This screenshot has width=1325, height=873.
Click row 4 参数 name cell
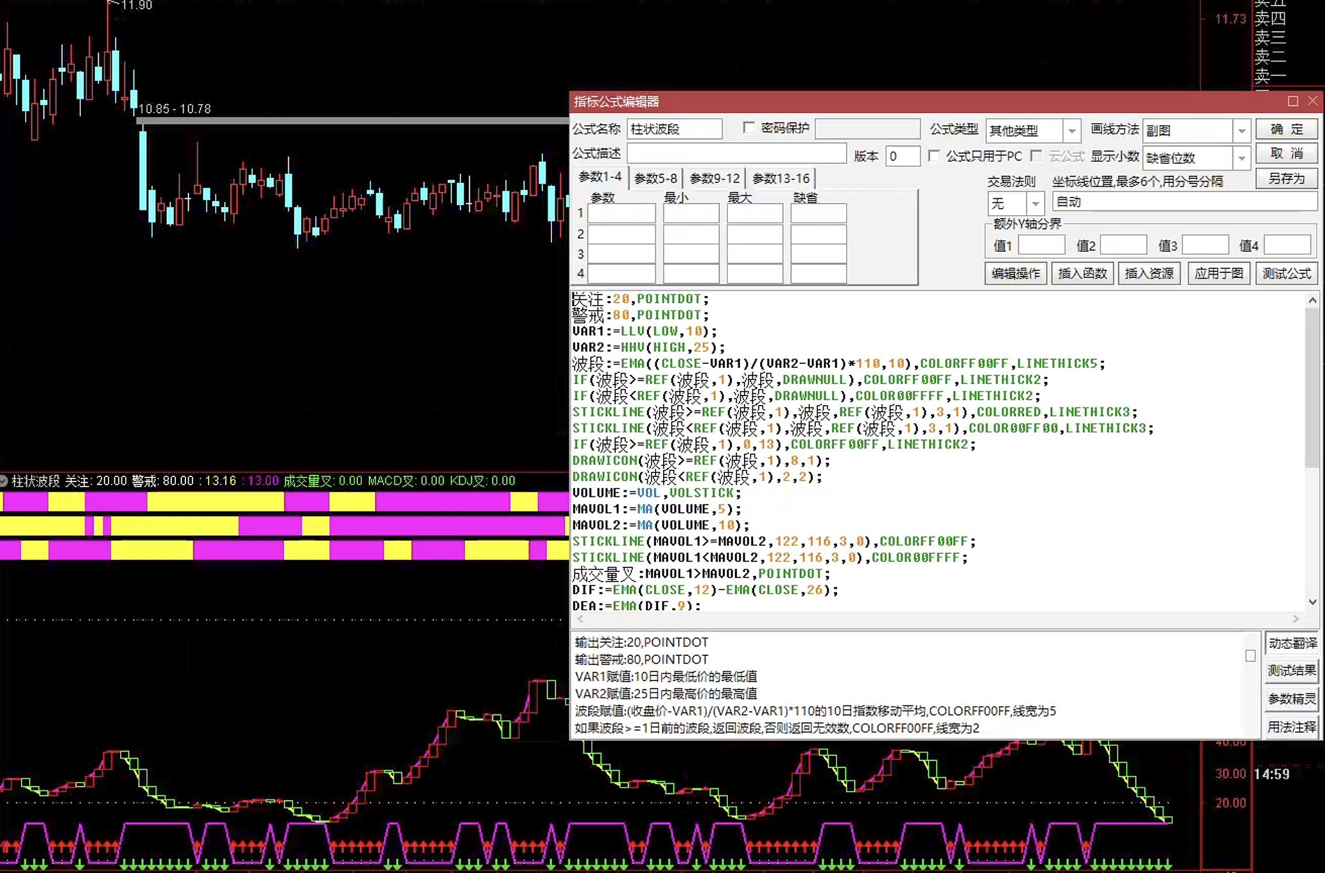621,273
